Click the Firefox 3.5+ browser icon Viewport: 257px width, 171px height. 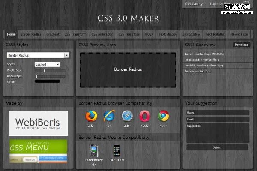click(x=91, y=116)
